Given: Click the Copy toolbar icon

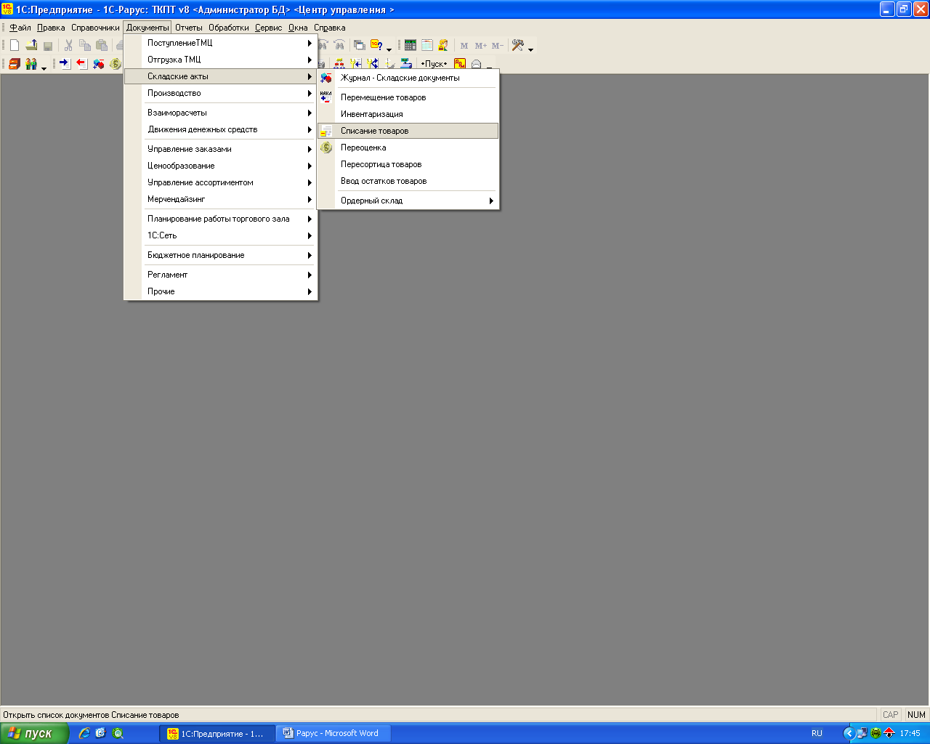Looking at the screenshot, I should 85,45.
